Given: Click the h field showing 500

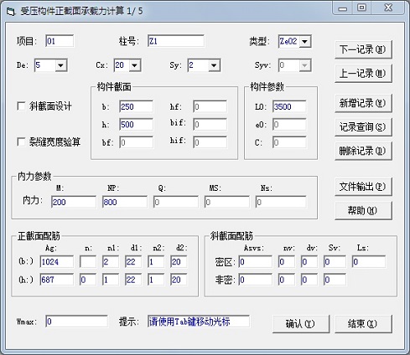Looking at the screenshot, I should 137,125.
